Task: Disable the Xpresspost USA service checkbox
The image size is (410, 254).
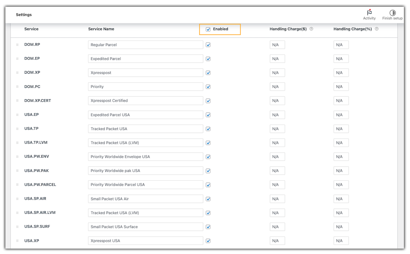Action: click(x=208, y=241)
